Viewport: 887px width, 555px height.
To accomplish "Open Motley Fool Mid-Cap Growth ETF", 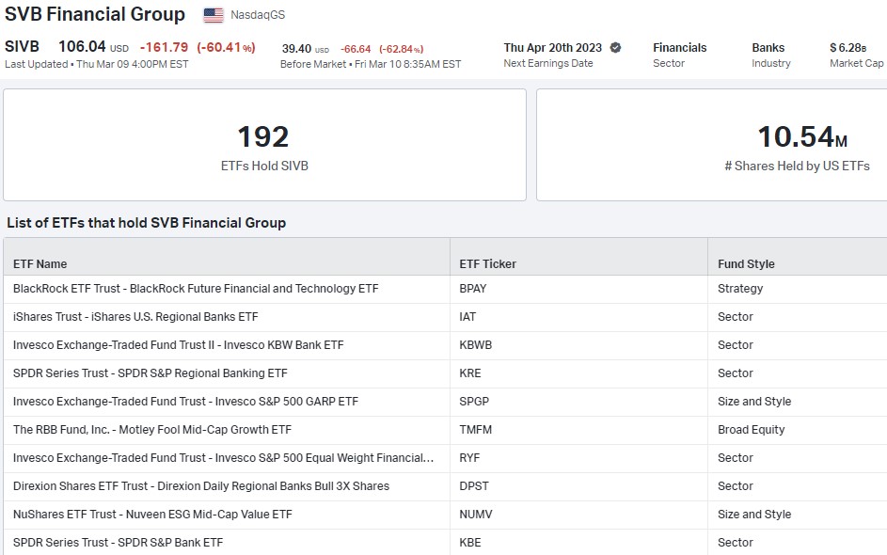I will click(x=152, y=430).
